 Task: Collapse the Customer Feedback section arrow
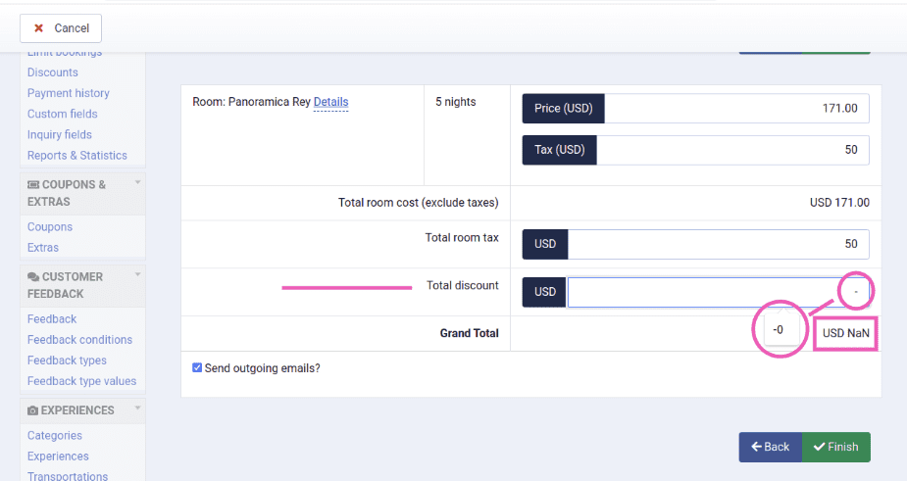[137, 275]
